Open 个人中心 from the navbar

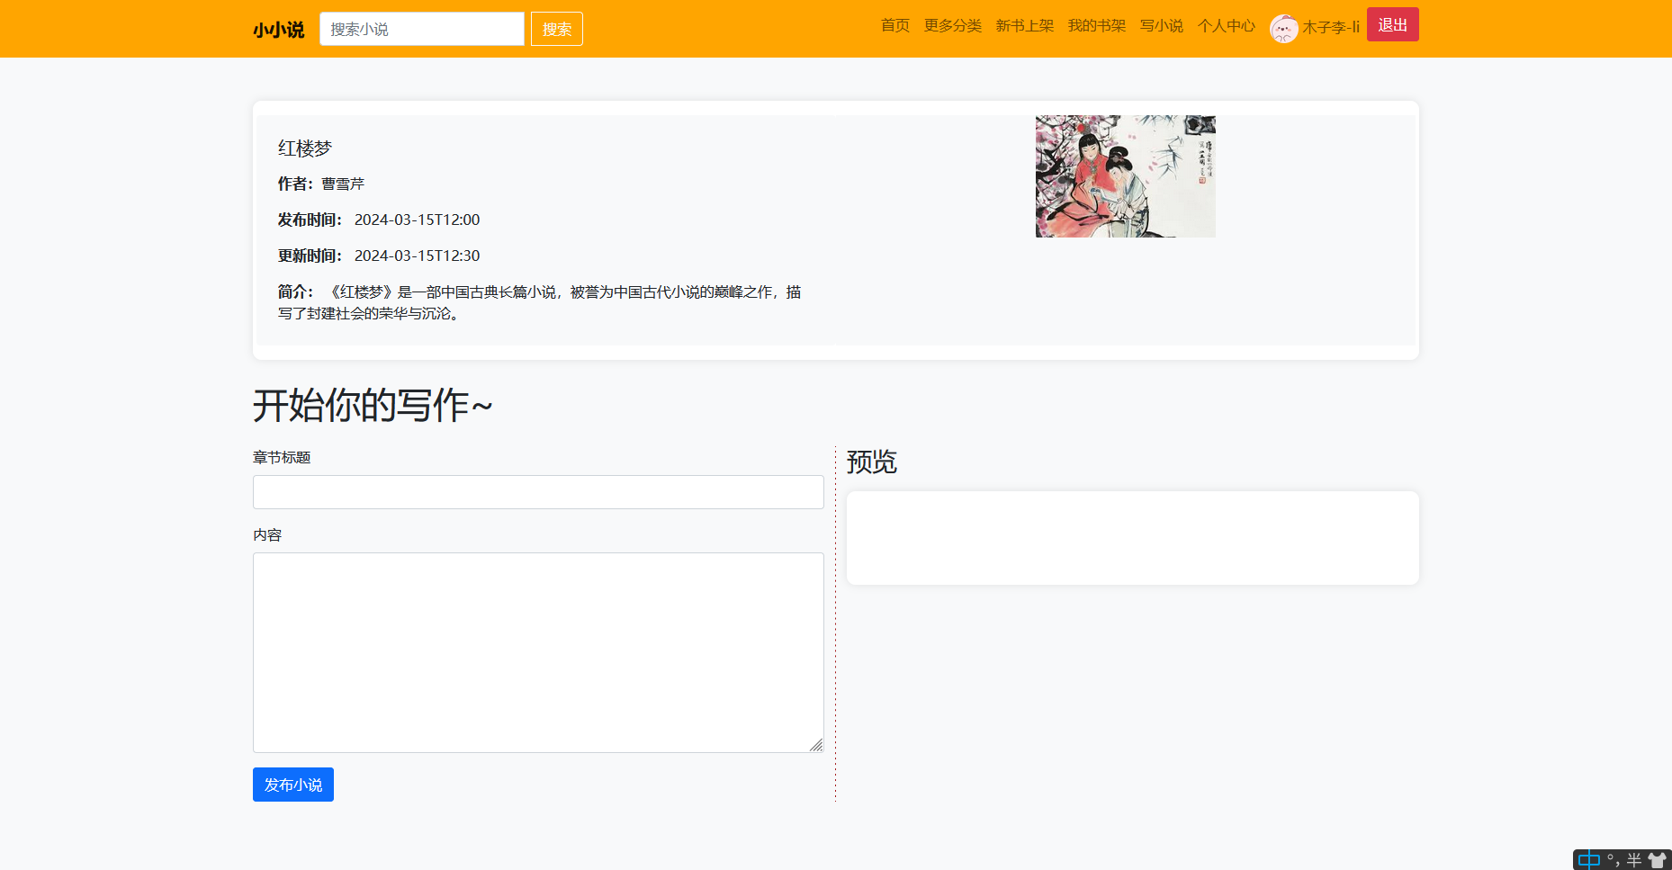point(1226,26)
